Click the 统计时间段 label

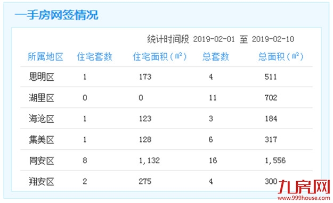pyautogui.click(x=168, y=39)
